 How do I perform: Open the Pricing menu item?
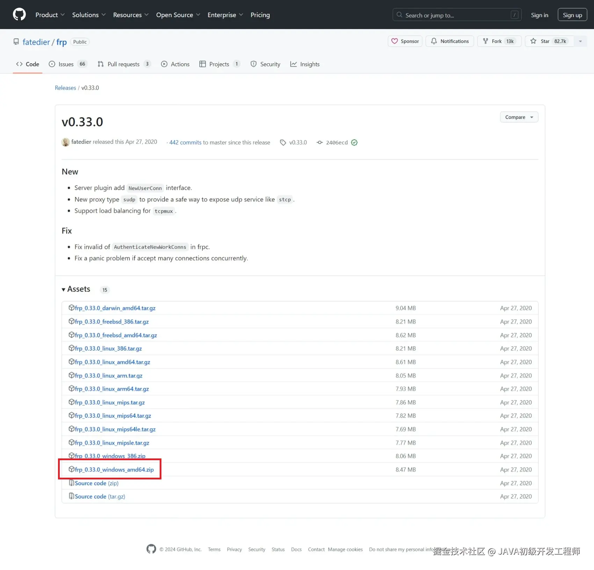260,15
